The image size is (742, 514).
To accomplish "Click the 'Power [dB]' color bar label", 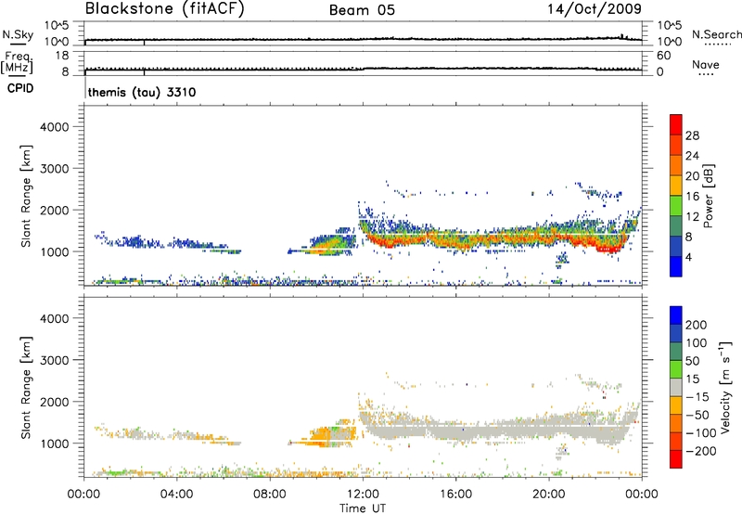I will 708,196.
